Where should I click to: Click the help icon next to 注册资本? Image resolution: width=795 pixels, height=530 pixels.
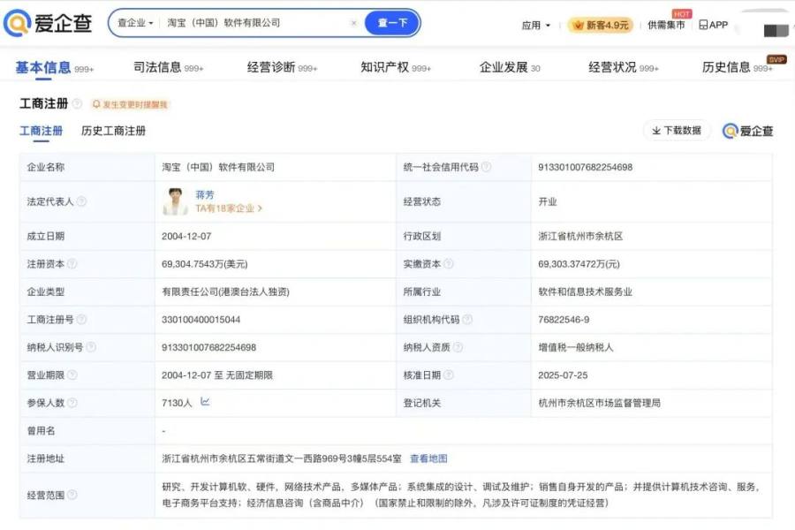pos(72,264)
